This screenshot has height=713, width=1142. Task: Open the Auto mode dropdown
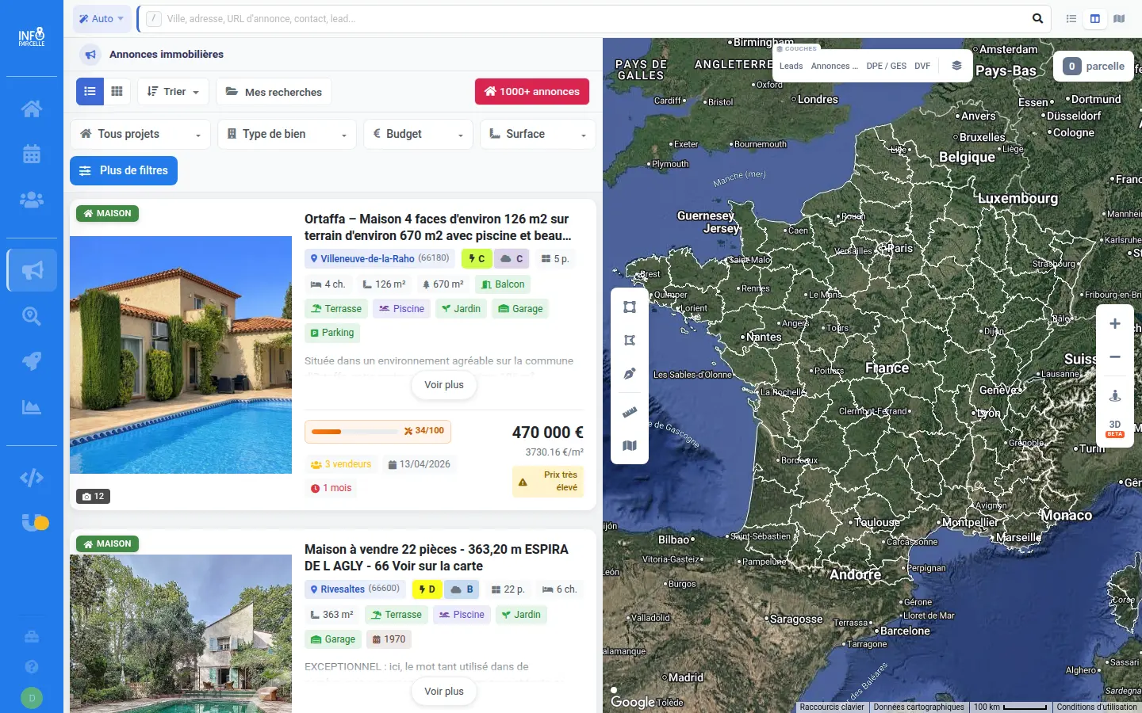102,18
